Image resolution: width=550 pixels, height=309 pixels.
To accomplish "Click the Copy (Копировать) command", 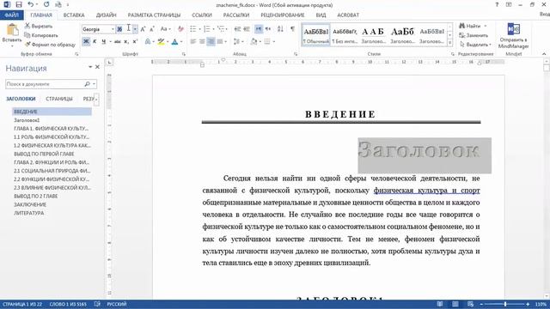I will click(41, 35).
